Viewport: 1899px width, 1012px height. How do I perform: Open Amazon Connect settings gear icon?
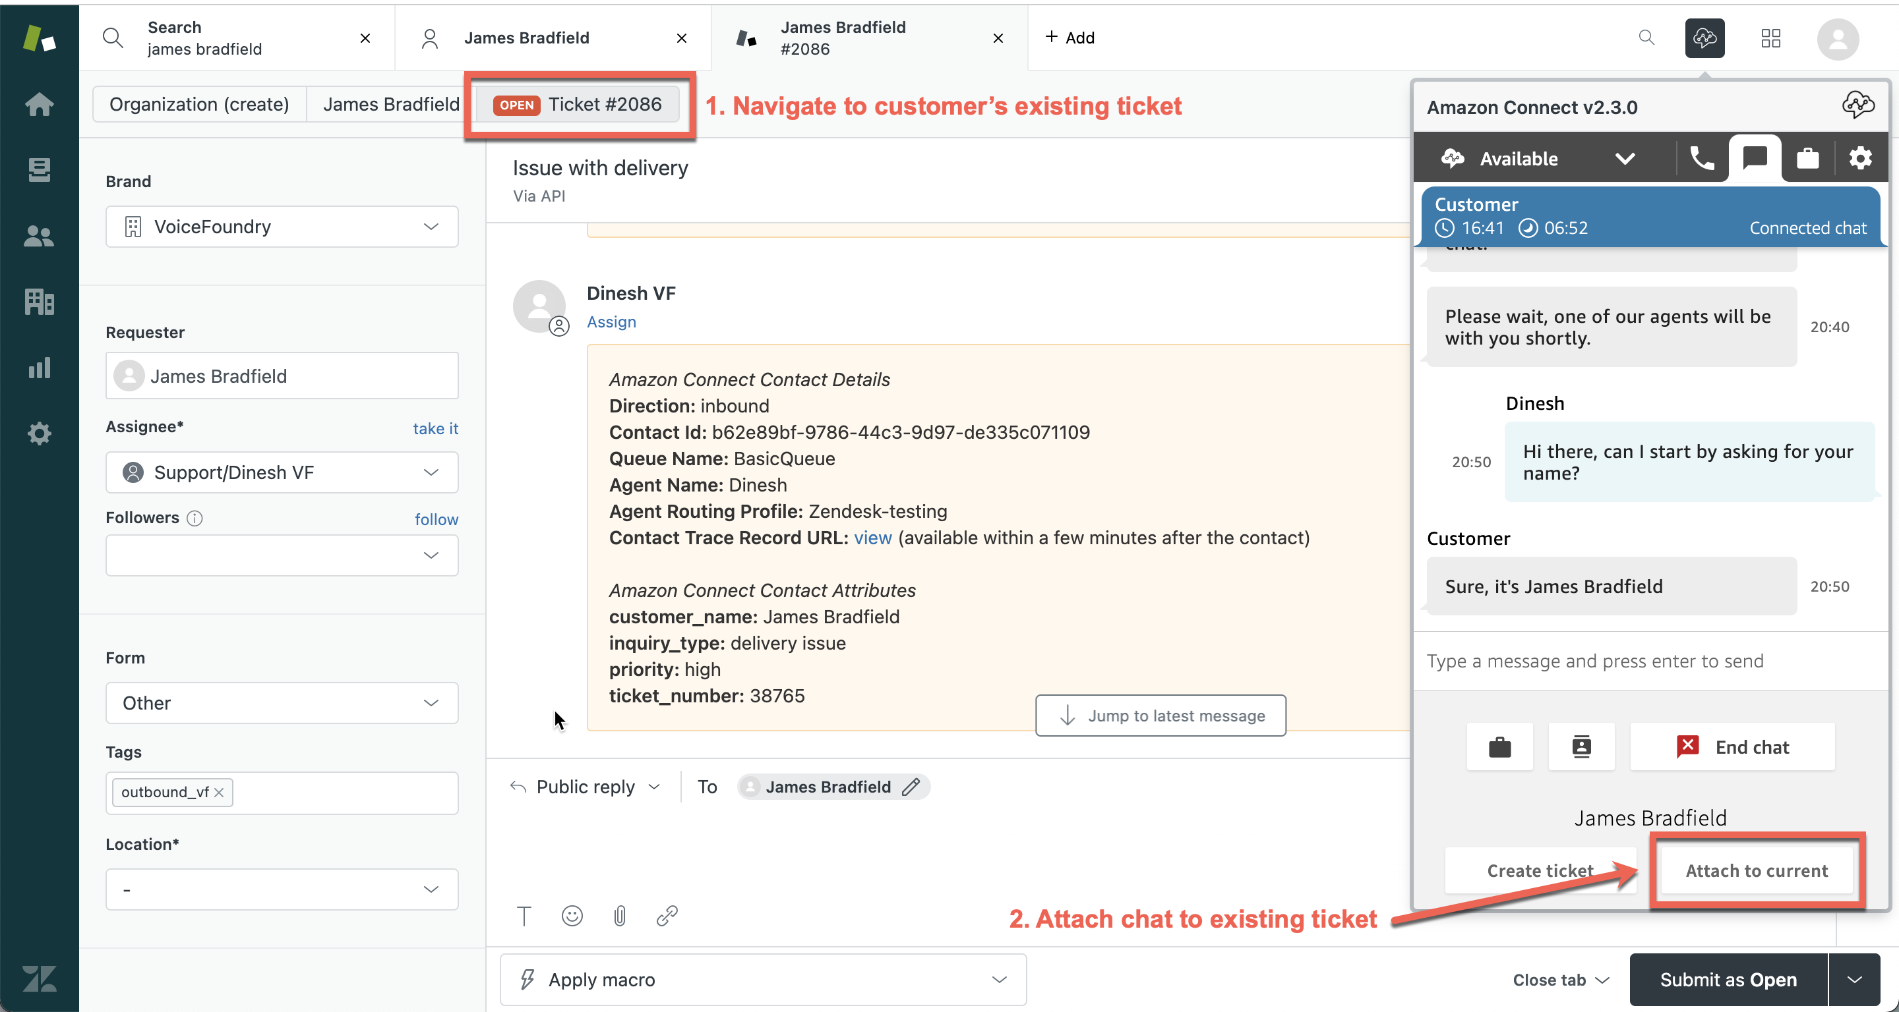click(x=1860, y=157)
